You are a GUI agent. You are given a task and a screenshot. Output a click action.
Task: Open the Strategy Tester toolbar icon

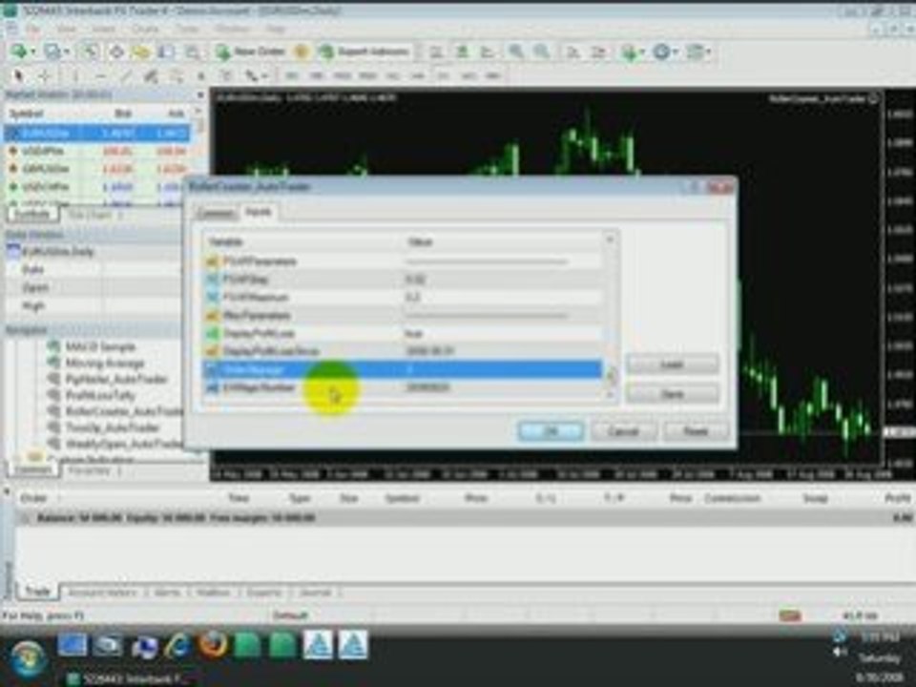[192, 52]
